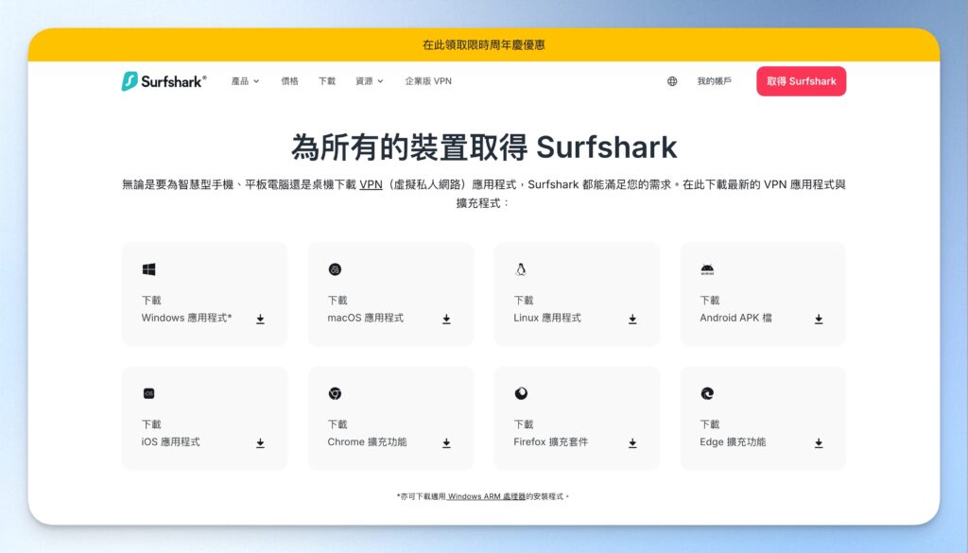Click download arrow for Linux 應用程式
This screenshot has width=968, height=553.
coord(632,320)
